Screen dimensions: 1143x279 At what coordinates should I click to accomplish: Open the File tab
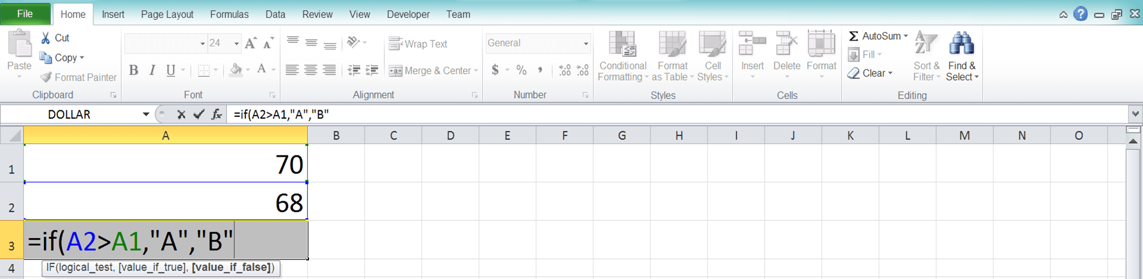[x=25, y=14]
